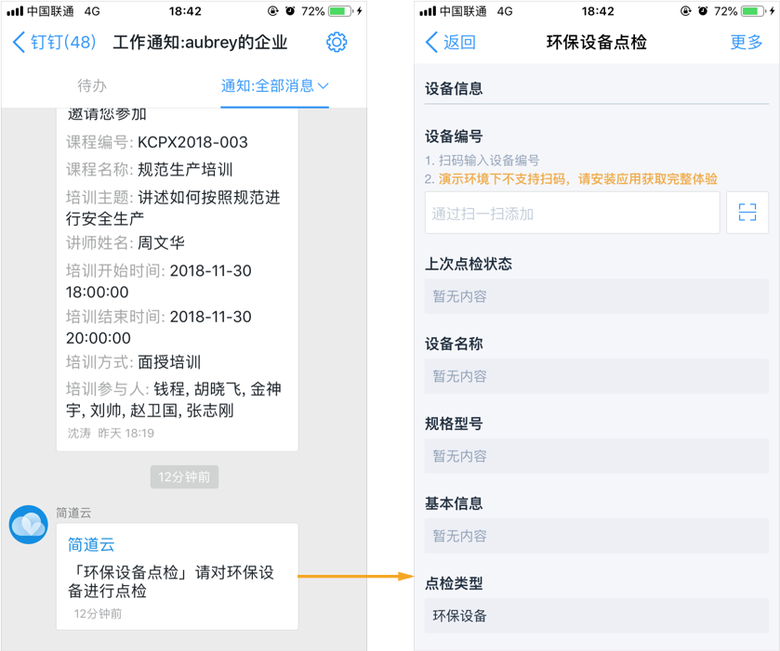The height and width of the screenshot is (651, 780).
Task: Expand the 通知:全部消息 filter dropdown
Action: click(x=274, y=85)
